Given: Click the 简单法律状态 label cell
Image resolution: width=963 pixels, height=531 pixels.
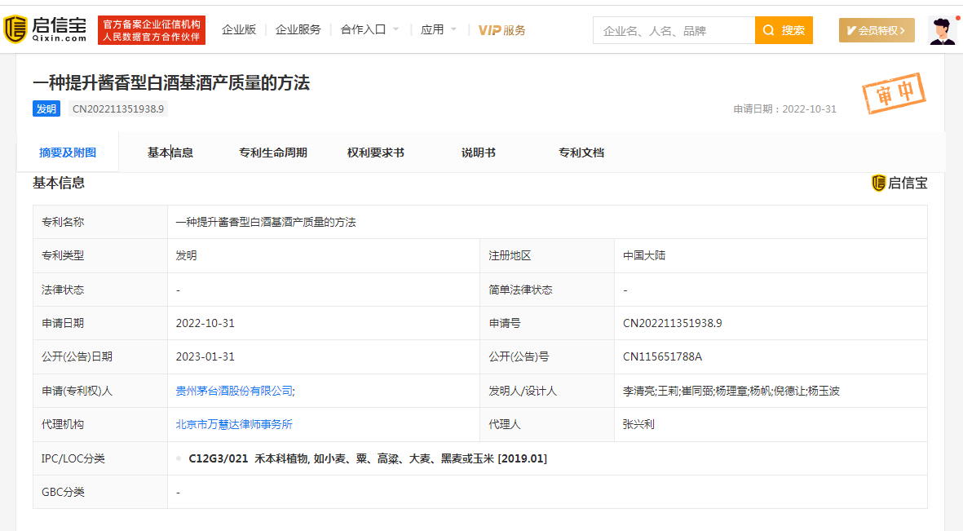Looking at the screenshot, I should 547,290.
